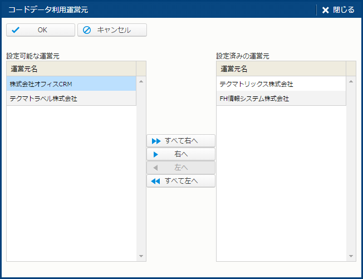Sort right list by 運営元名 header
This screenshot has width=363, height=279.
281,68
